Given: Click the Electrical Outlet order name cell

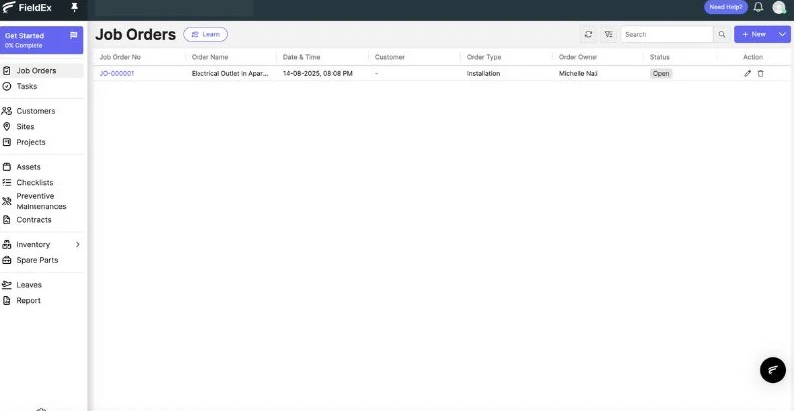Looking at the screenshot, I should point(229,74).
